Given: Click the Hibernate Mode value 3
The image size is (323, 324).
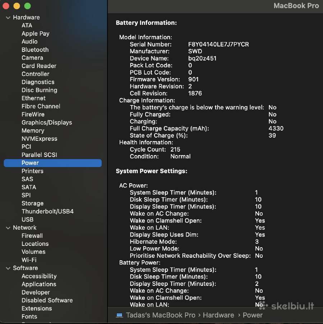Looking at the screenshot, I should click(257, 242).
